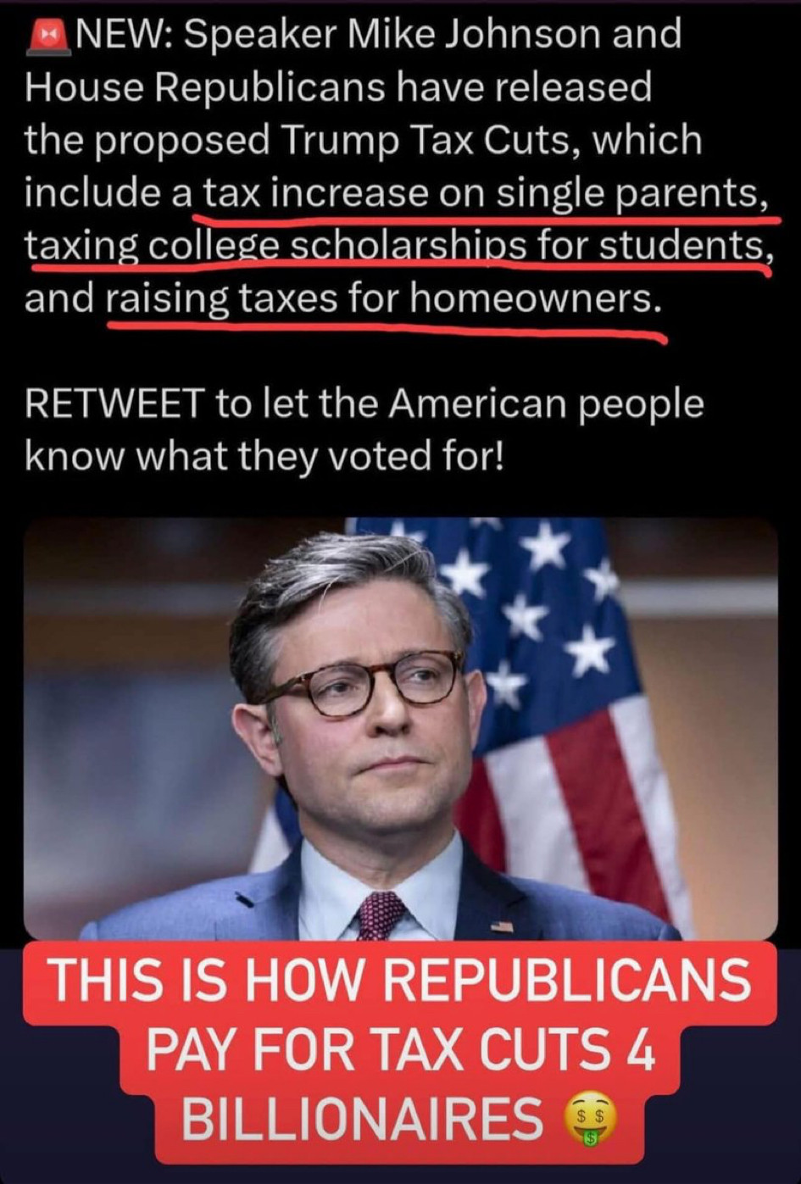
Task: Select underlined 'raising taxes for homeowners' text
Action: pos(384,298)
